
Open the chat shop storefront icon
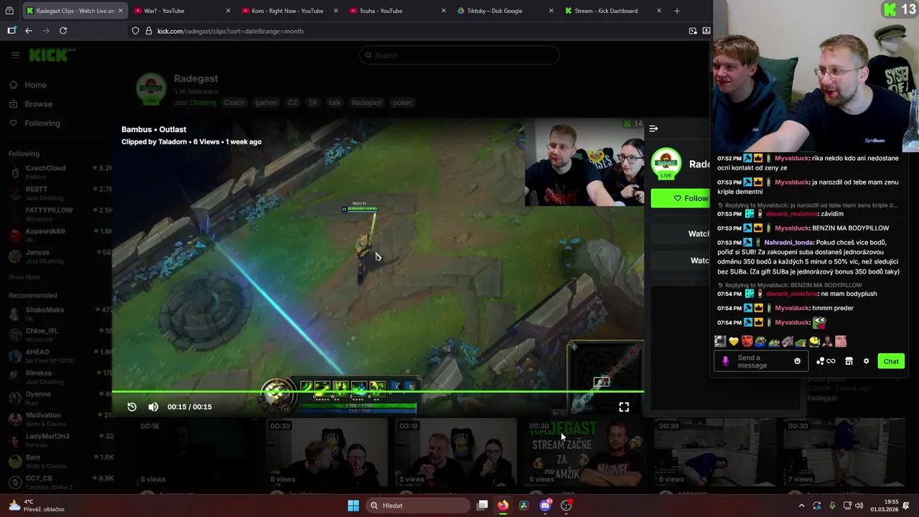849,361
